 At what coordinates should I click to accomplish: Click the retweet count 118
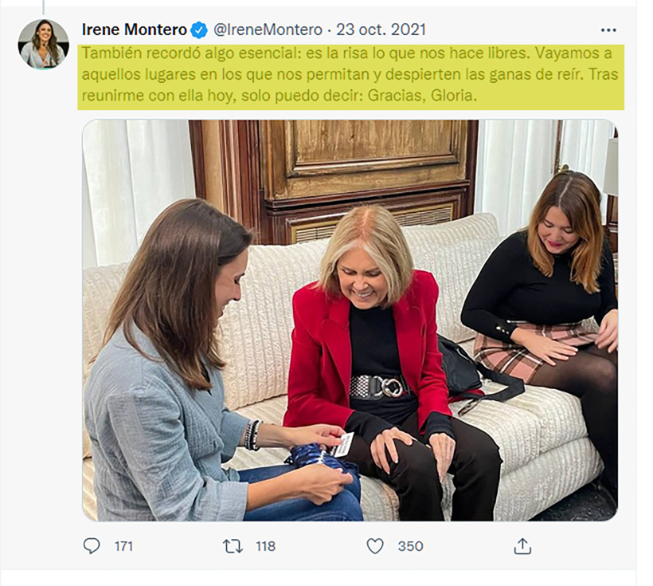click(265, 546)
